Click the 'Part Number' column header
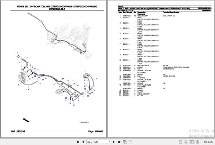This screenshot has height=145, width=215. 128,12
